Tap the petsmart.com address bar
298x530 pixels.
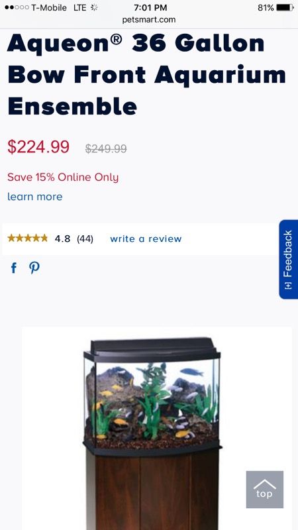tap(149, 20)
